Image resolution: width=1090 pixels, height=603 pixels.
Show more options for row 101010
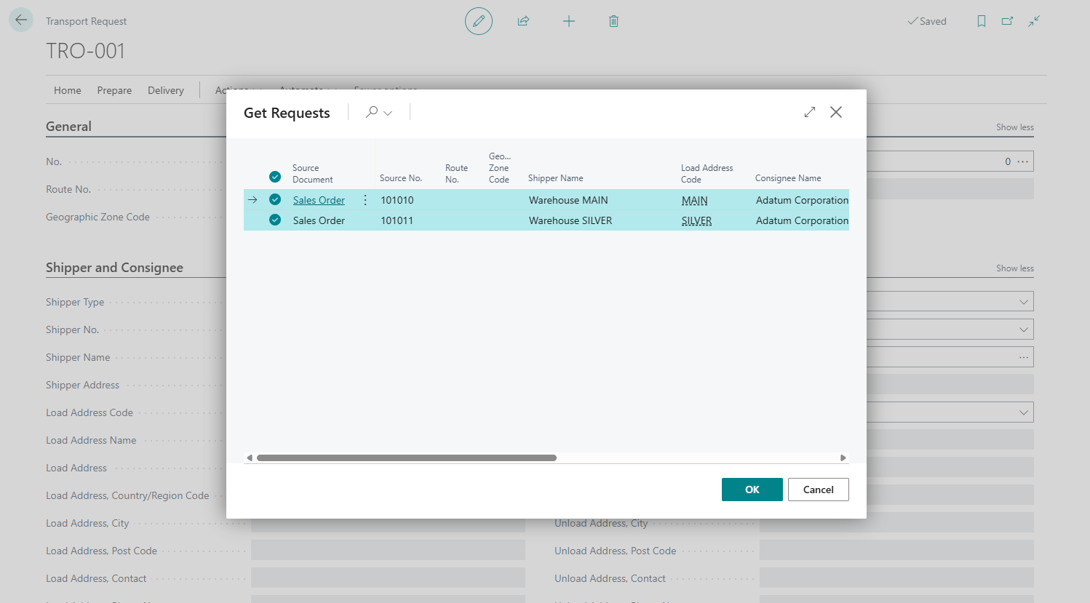(365, 200)
